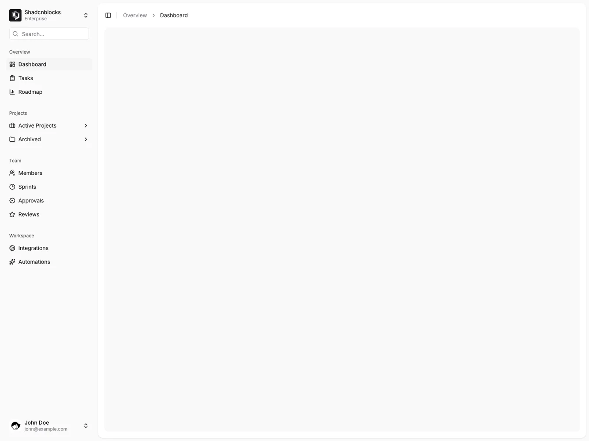This screenshot has height=441, width=589.
Task: Open the Overview breadcrumb link
Action: (x=134, y=15)
